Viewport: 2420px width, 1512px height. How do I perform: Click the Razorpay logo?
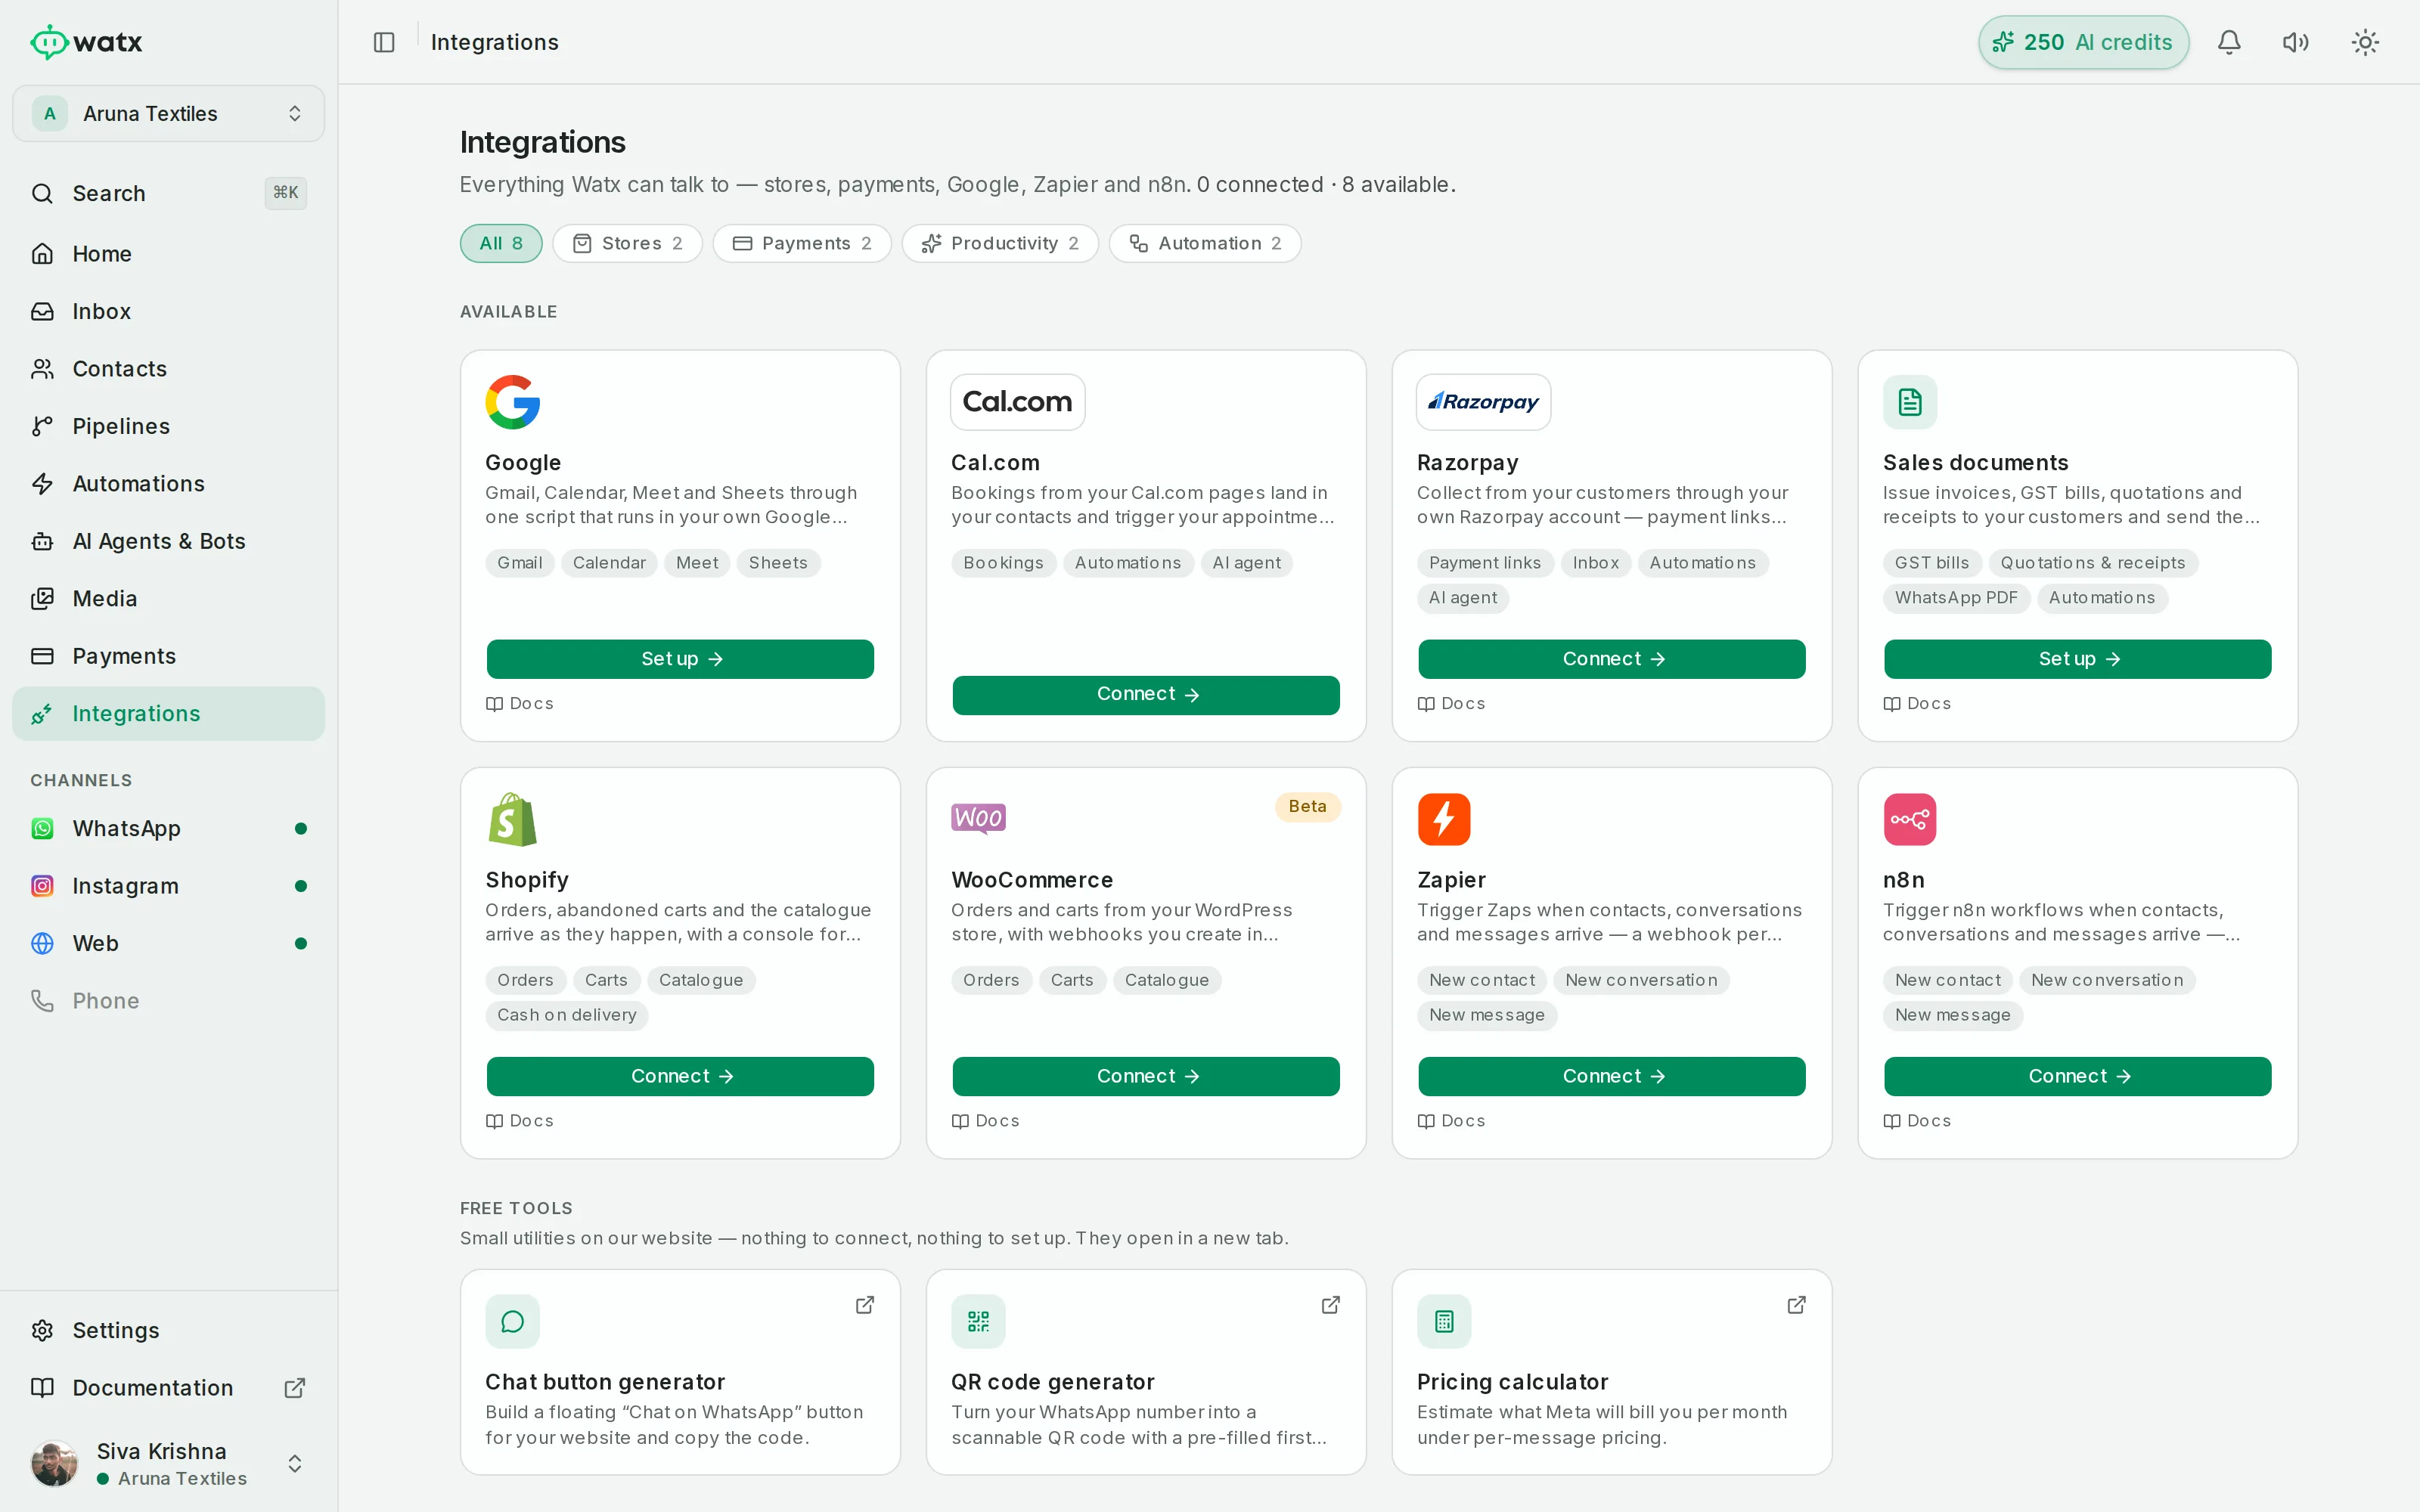[1483, 402]
